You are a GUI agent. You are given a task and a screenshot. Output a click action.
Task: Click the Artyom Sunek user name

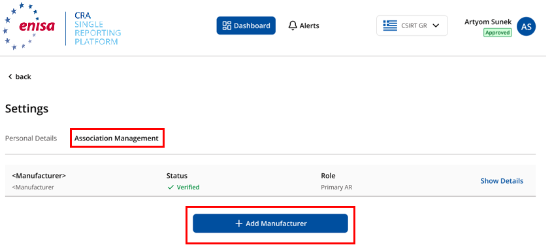488,22
